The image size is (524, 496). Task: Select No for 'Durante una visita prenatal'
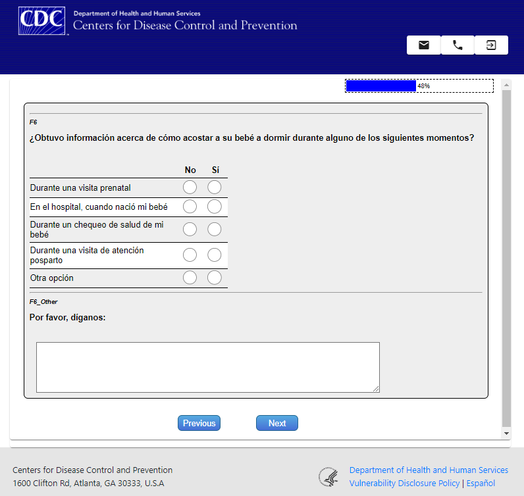[x=190, y=187]
